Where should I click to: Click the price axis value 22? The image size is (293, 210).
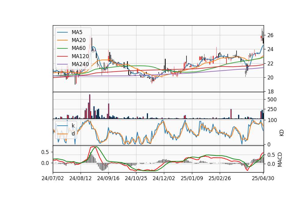pos(270,64)
